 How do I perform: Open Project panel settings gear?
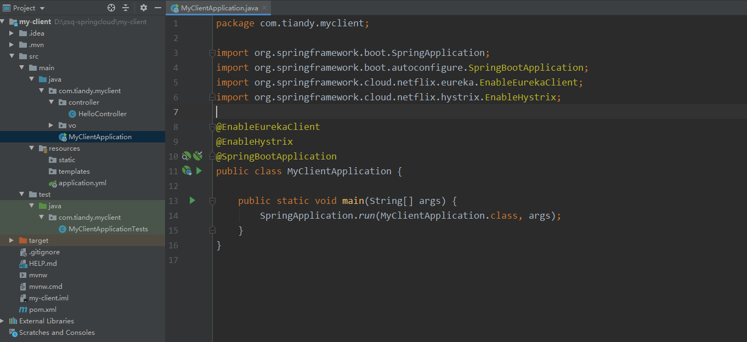(144, 8)
